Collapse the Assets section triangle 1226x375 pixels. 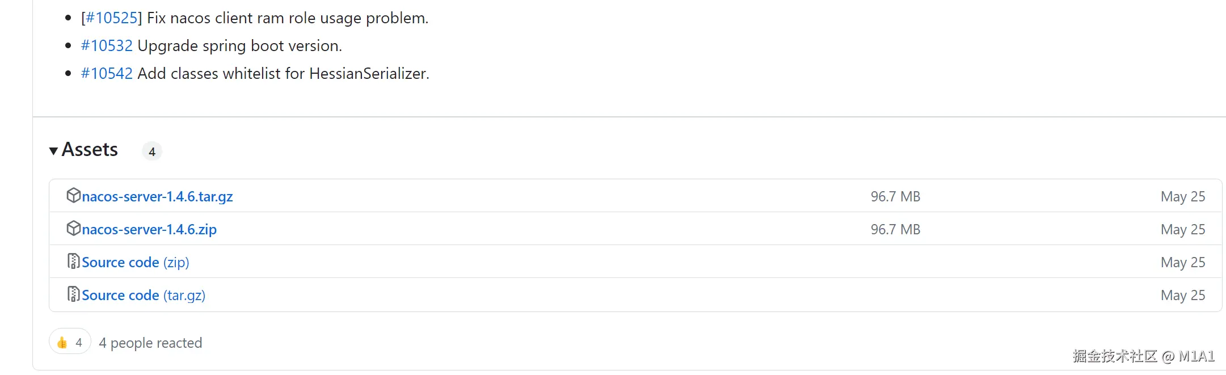pos(53,151)
